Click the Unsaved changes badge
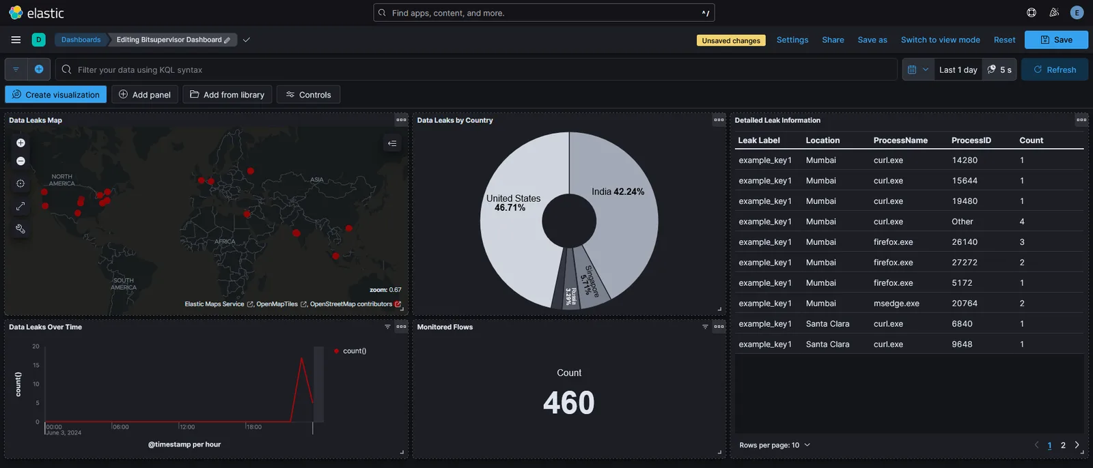Viewport: 1093px width, 468px height. pos(731,40)
